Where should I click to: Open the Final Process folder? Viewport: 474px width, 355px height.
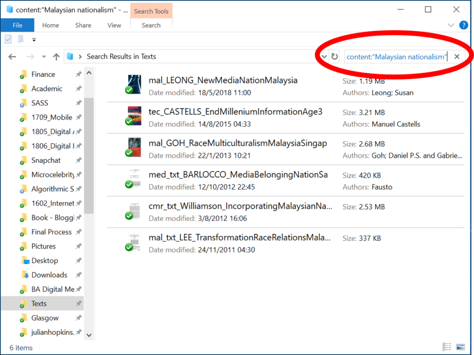coord(51,232)
